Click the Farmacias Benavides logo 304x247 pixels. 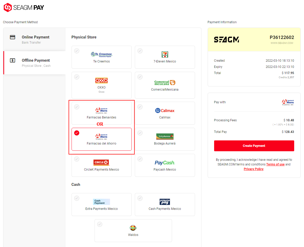(x=102, y=110)
